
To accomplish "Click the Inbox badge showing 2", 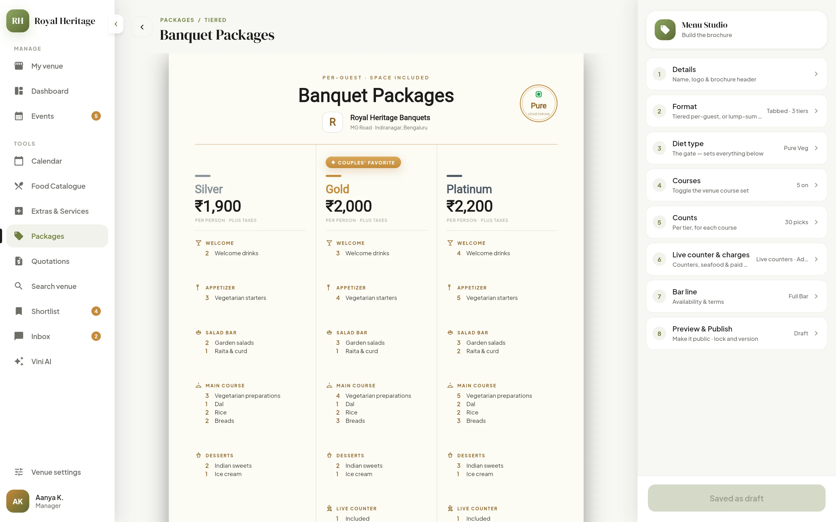I will (x=96, y=336).
